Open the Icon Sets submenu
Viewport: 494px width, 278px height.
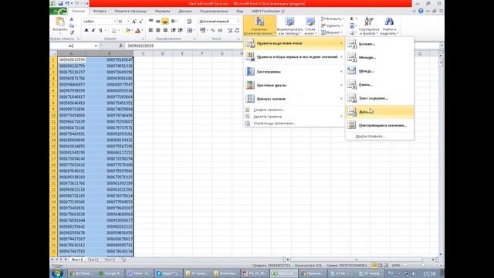pos(294,99)
